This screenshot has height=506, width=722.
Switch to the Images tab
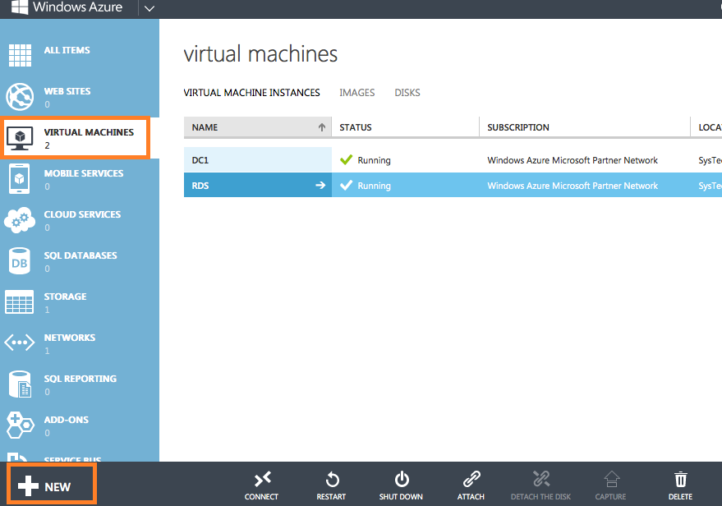[356, 93]
